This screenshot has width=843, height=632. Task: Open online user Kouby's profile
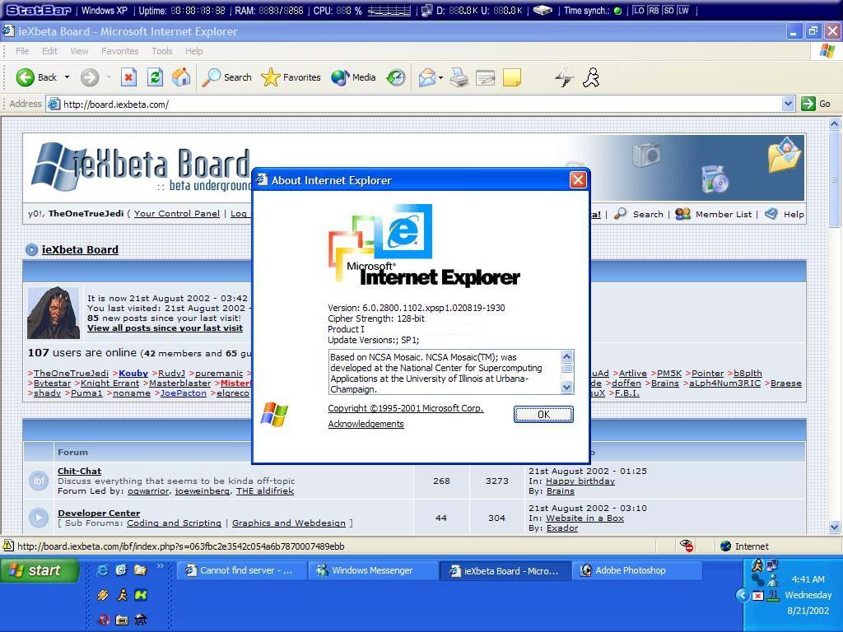[x=133, y=374]
